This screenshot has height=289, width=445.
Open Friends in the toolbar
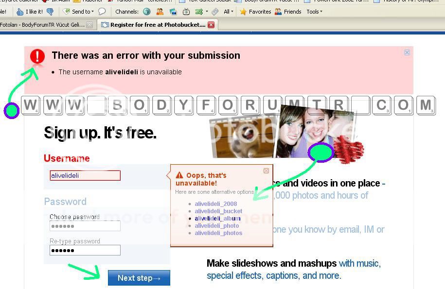pyautogui.click(x=288, y=12)
